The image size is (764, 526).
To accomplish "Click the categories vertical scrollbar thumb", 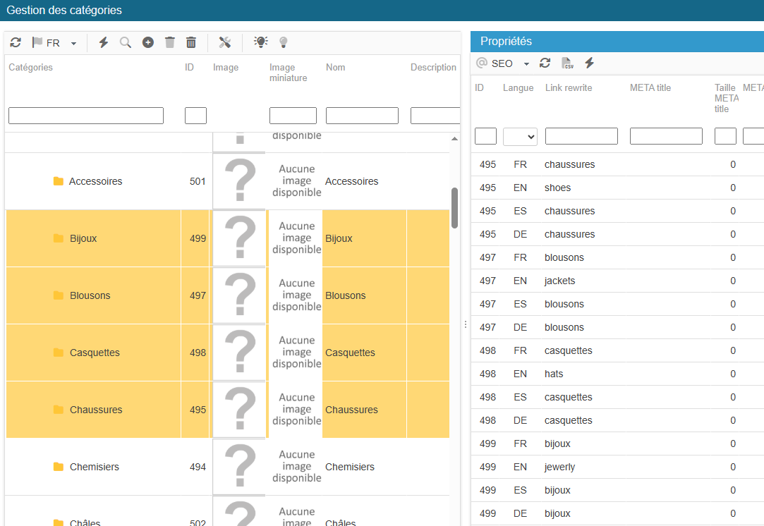I will pos(454,208).
